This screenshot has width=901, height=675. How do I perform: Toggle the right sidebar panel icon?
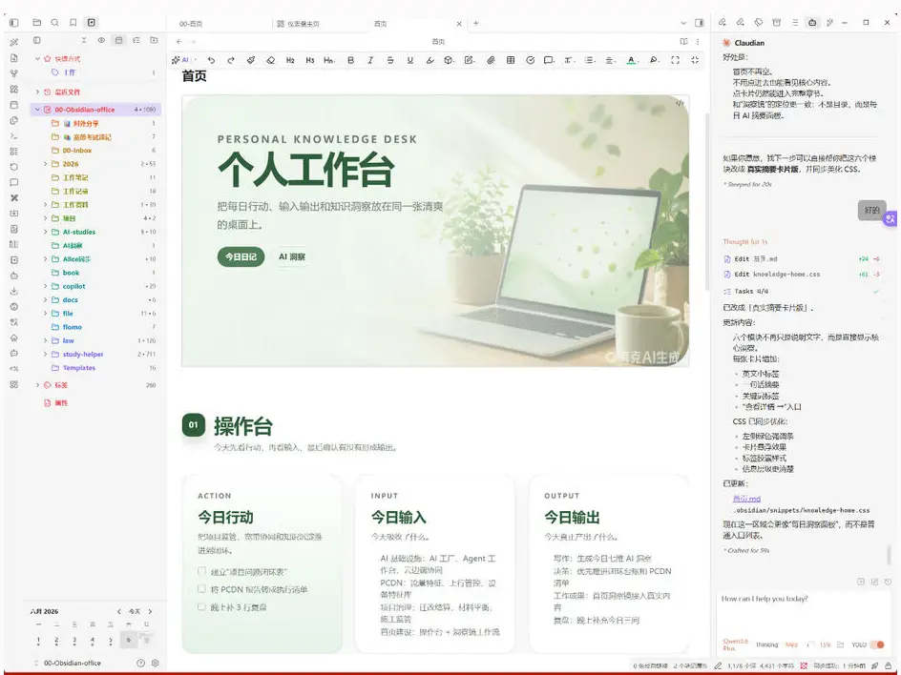[700, 23]
